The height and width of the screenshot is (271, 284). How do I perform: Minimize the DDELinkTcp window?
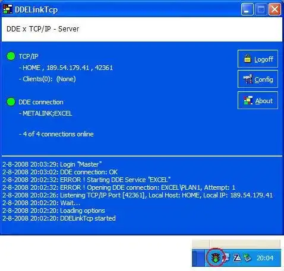(x=247, y=9)
